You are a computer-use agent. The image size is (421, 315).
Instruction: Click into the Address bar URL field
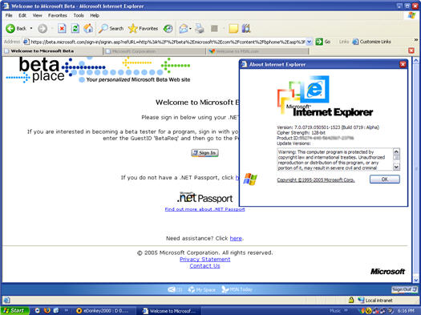tap(168, 42)
